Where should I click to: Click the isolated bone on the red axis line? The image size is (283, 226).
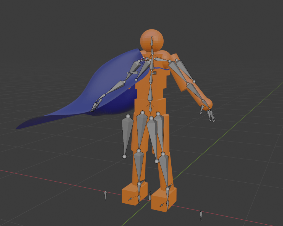(x=105, y=195)
